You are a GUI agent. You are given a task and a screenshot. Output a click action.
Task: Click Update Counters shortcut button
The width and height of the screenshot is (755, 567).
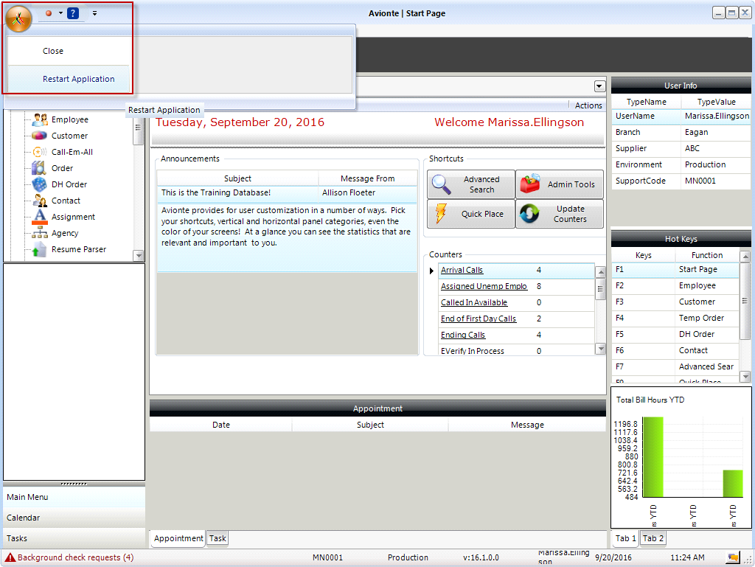tap(559, 214)
